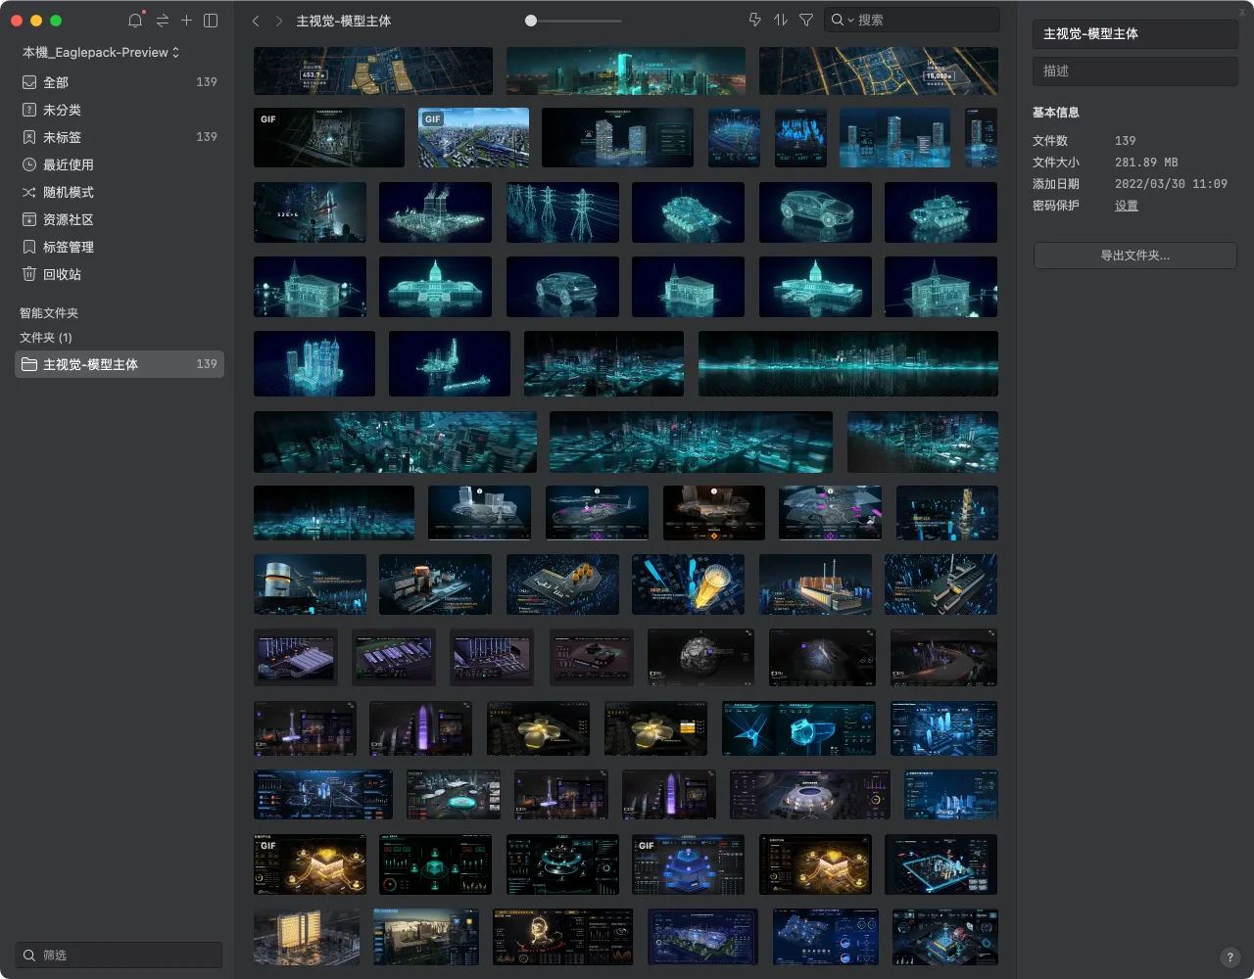Image resolution: width=1254 pixels, height=979 pixels.
Task: Click the 设置 password protection link
Action: (x=1126, y=206)
